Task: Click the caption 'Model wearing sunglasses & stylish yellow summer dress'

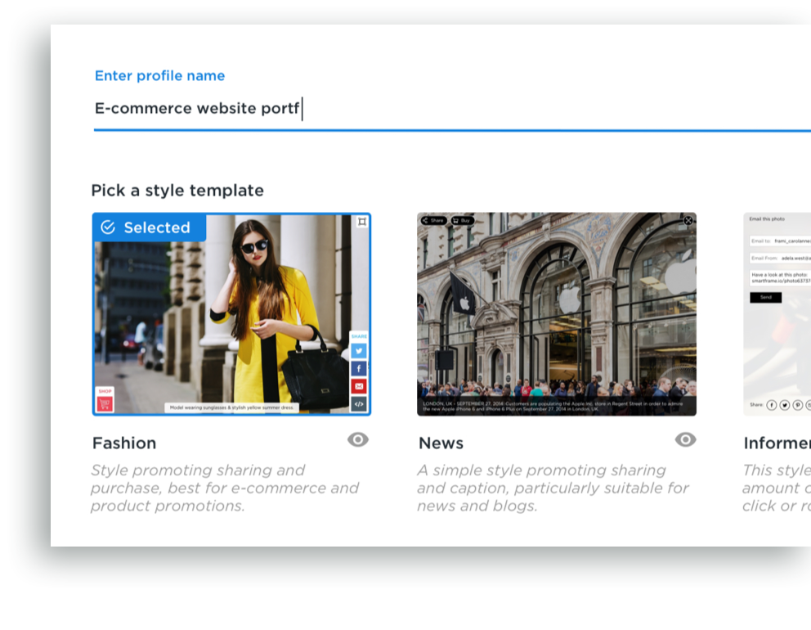Action: pyautogui.click(x=231, y=408)
